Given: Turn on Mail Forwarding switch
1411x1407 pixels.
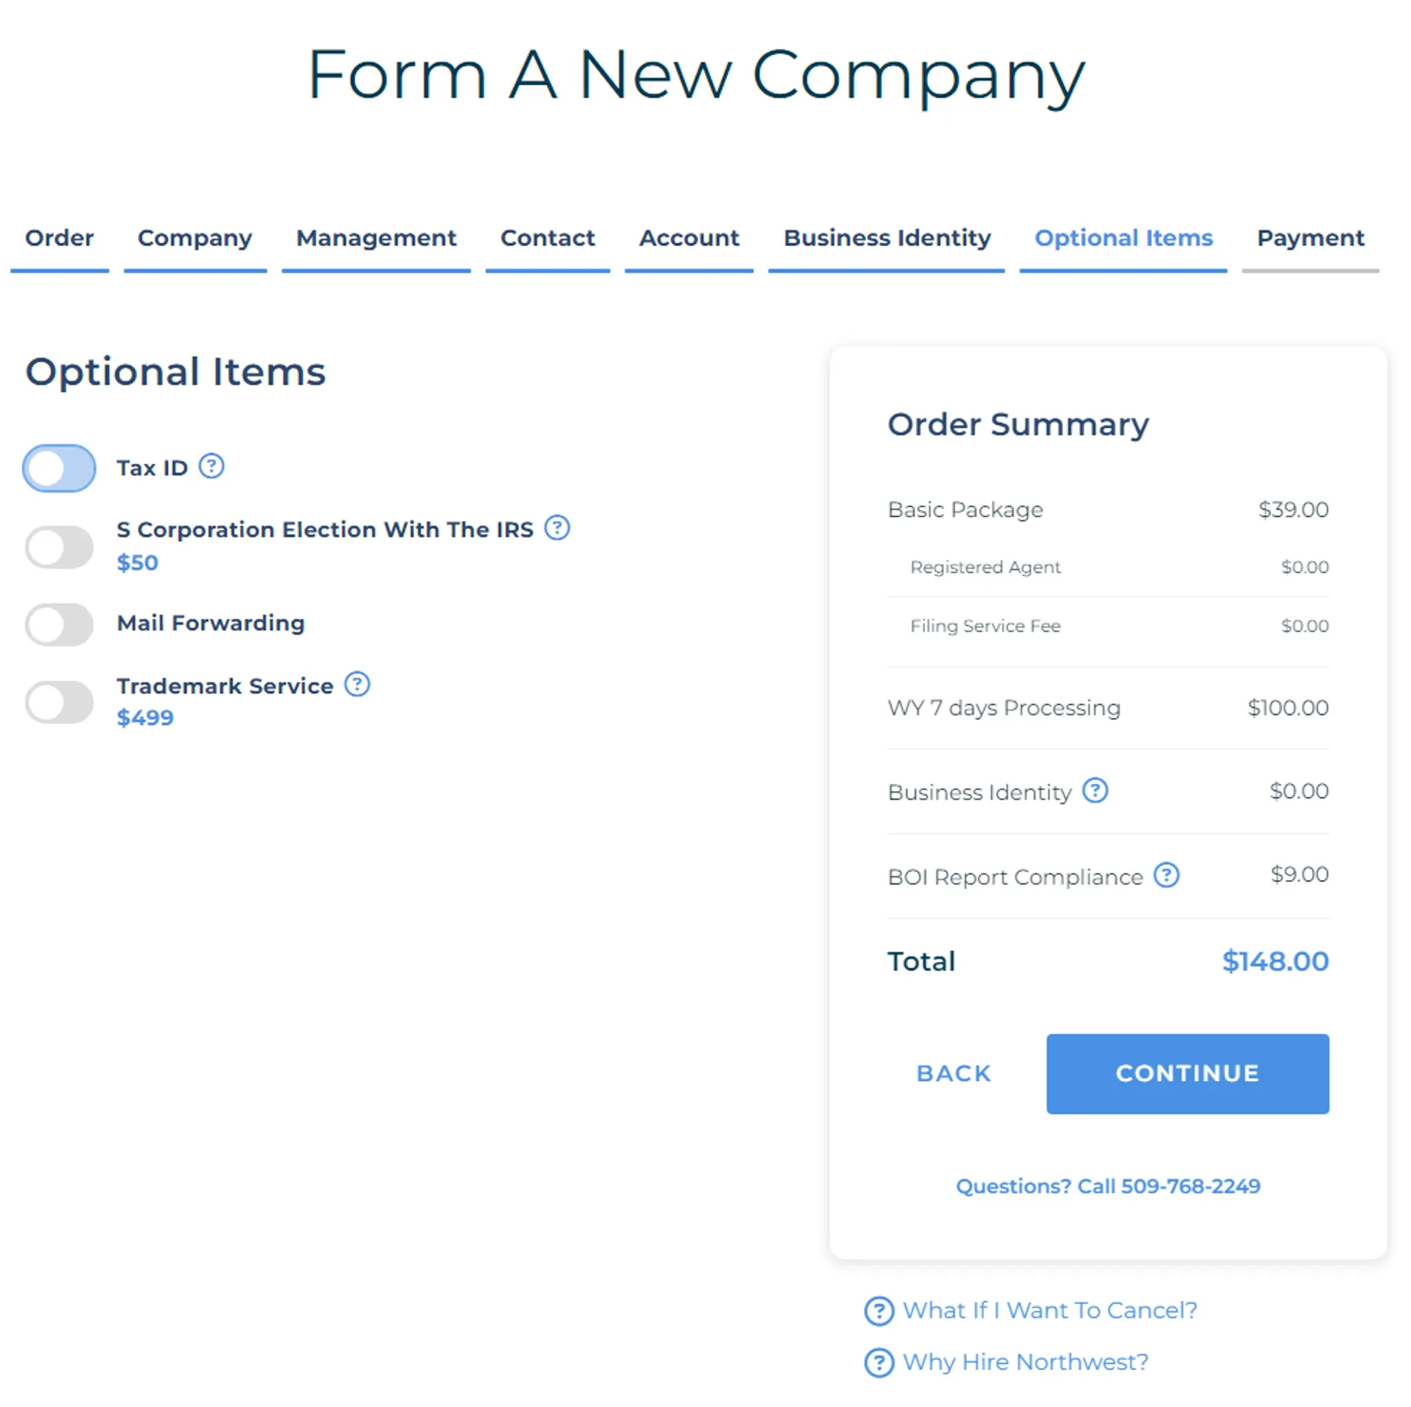Looking at the screenshot, I should click(x=59, y=624).
